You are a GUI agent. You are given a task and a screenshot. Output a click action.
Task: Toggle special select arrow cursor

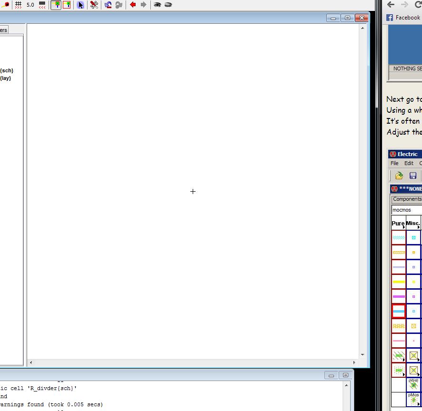click(80, 5)
